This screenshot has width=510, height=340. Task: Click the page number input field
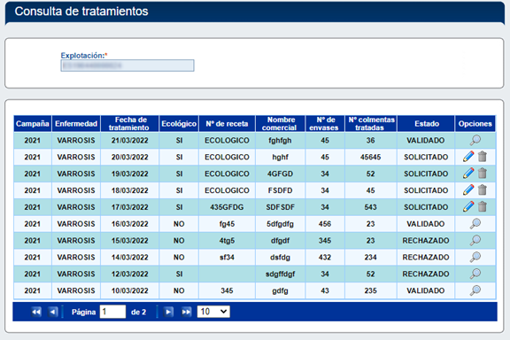pyautogui.click(x=112, y=312)
